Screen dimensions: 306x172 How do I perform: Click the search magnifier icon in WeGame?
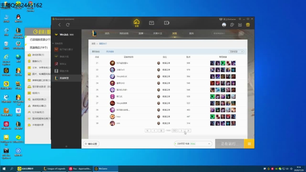click(x=241, y=34)
